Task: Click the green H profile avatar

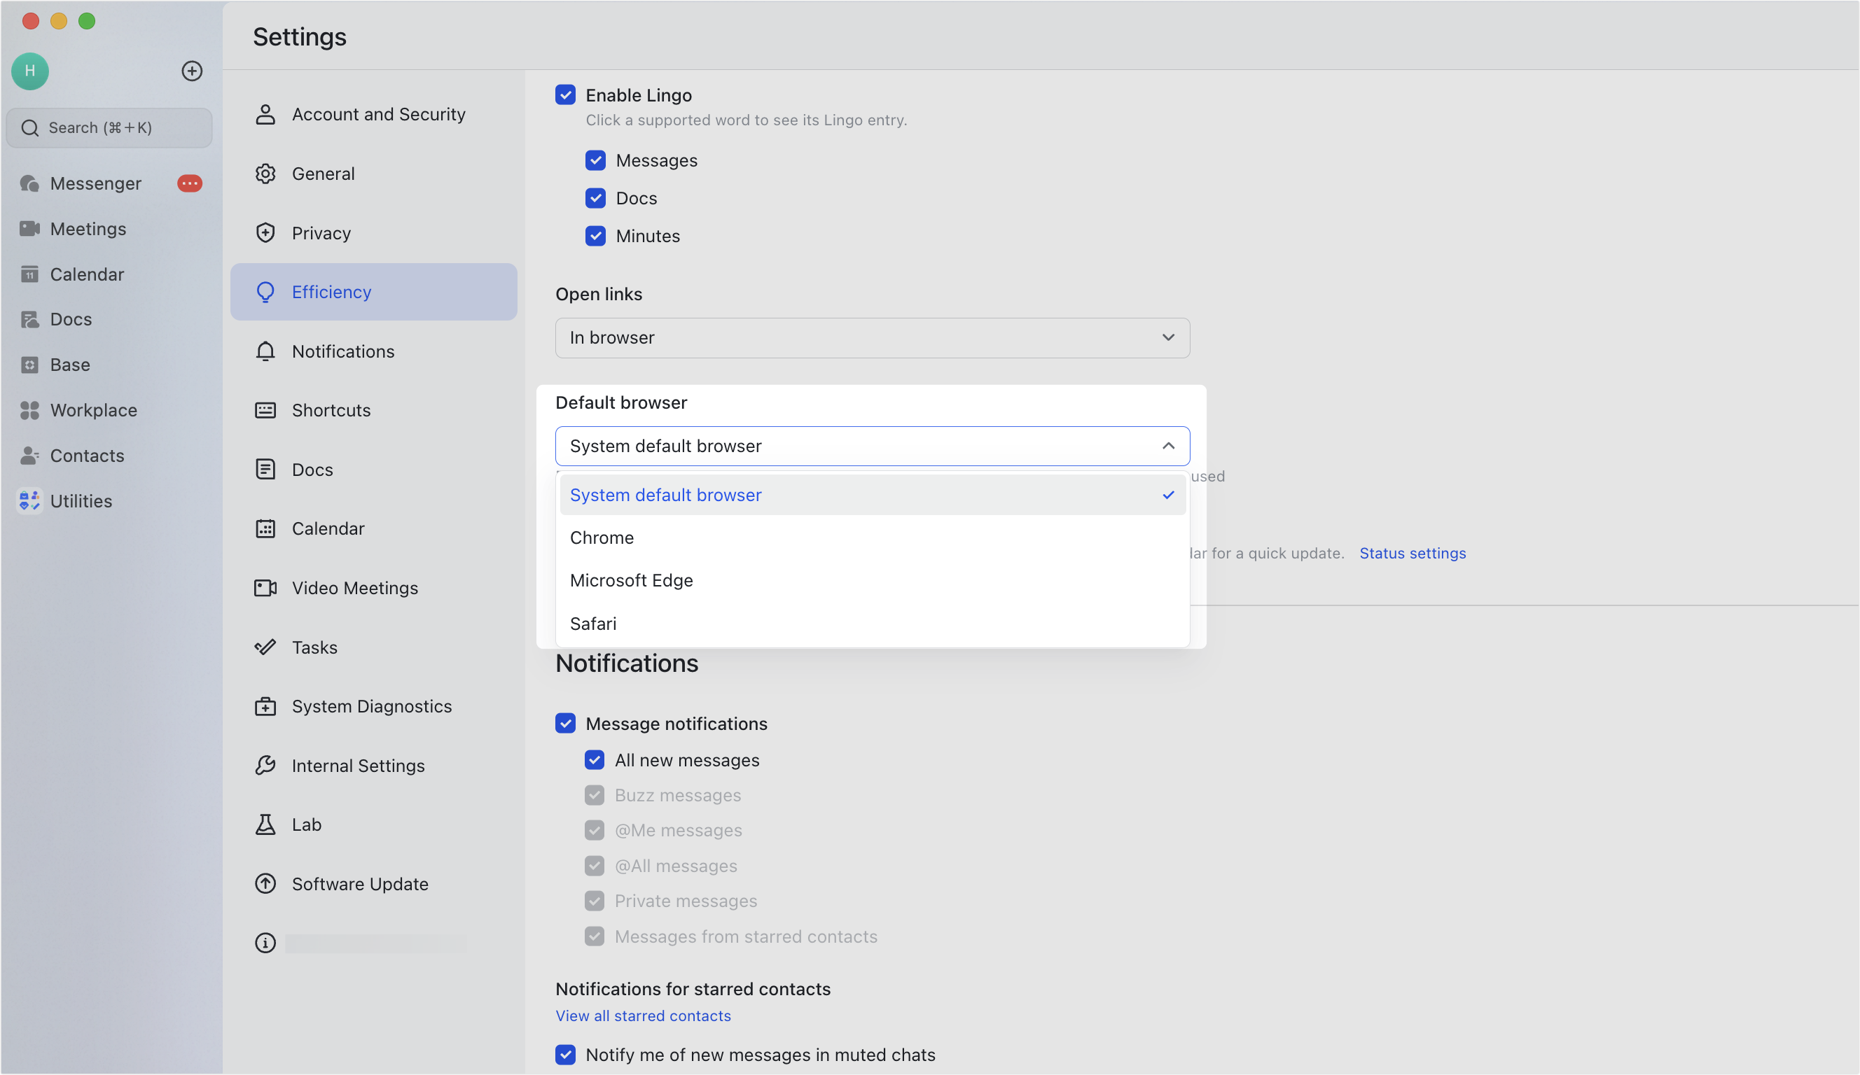Action: (30, 71)
